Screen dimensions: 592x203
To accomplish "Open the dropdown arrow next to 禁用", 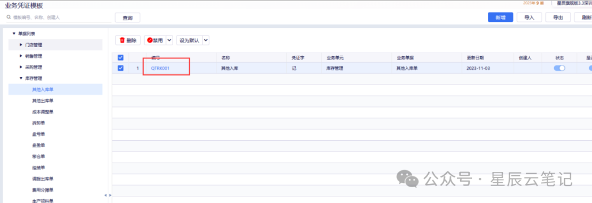I will pyautogui.click(x=169, y=40).
